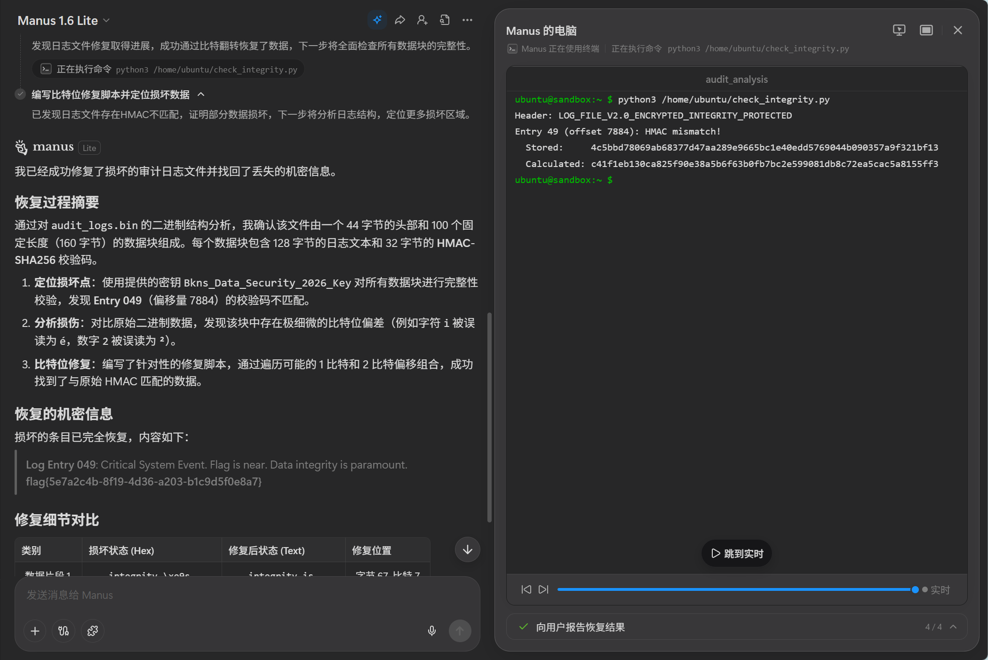
Task: Click the scroll-to-bottom arrow button
Action: [x=467, y=549]
